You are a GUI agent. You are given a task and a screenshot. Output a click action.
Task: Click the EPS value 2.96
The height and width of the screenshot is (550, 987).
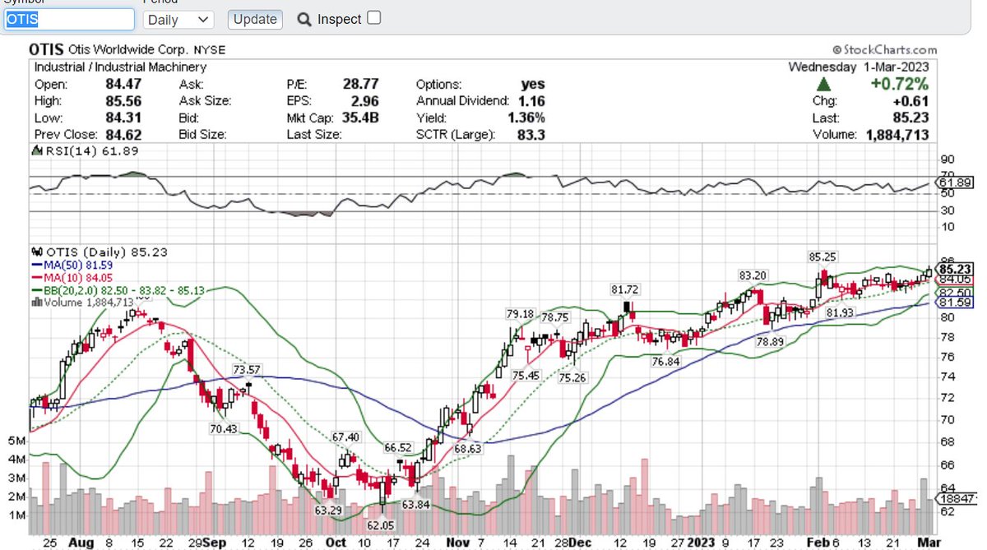(365, 101)
